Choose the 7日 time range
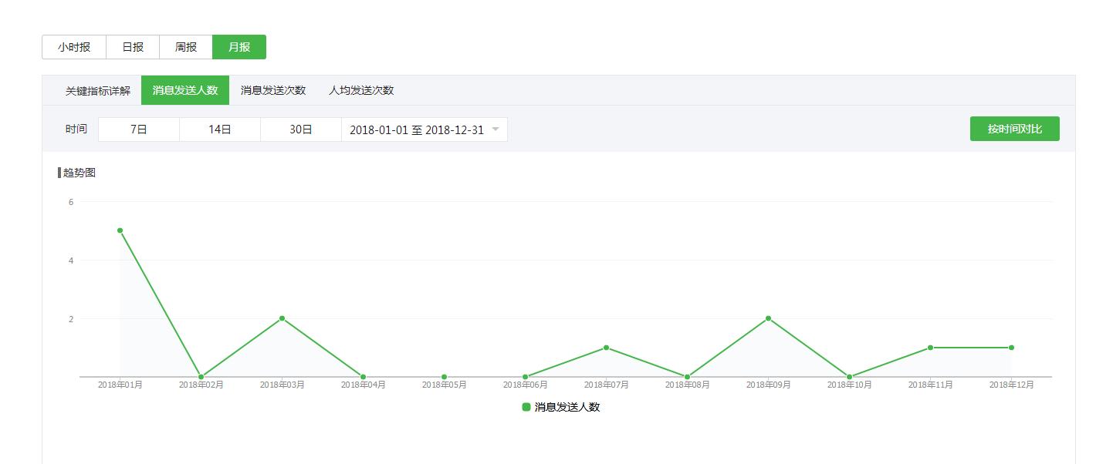 [139, 129]
